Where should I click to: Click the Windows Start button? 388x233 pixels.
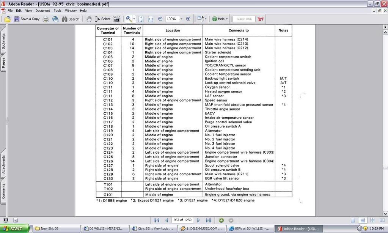coord(14,228)
